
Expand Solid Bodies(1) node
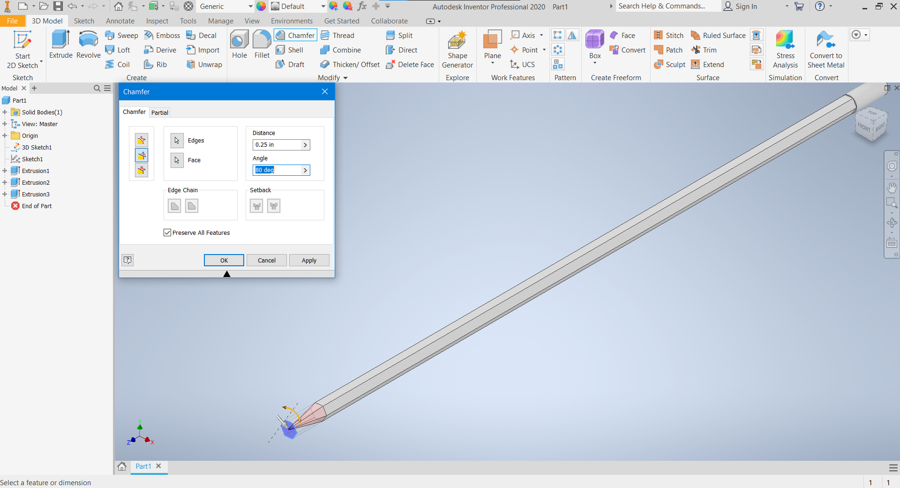[5, 113]
